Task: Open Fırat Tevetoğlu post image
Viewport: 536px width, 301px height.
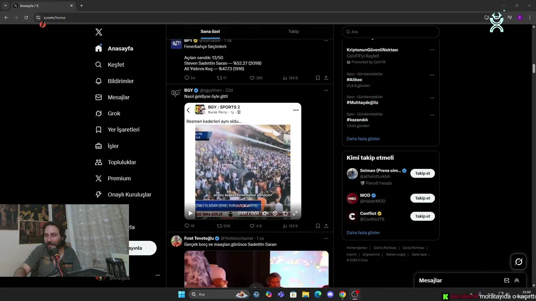Action: [256, 269]
